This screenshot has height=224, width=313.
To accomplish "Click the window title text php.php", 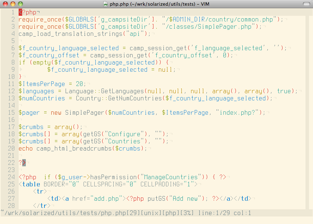I will tap(119, 4).
